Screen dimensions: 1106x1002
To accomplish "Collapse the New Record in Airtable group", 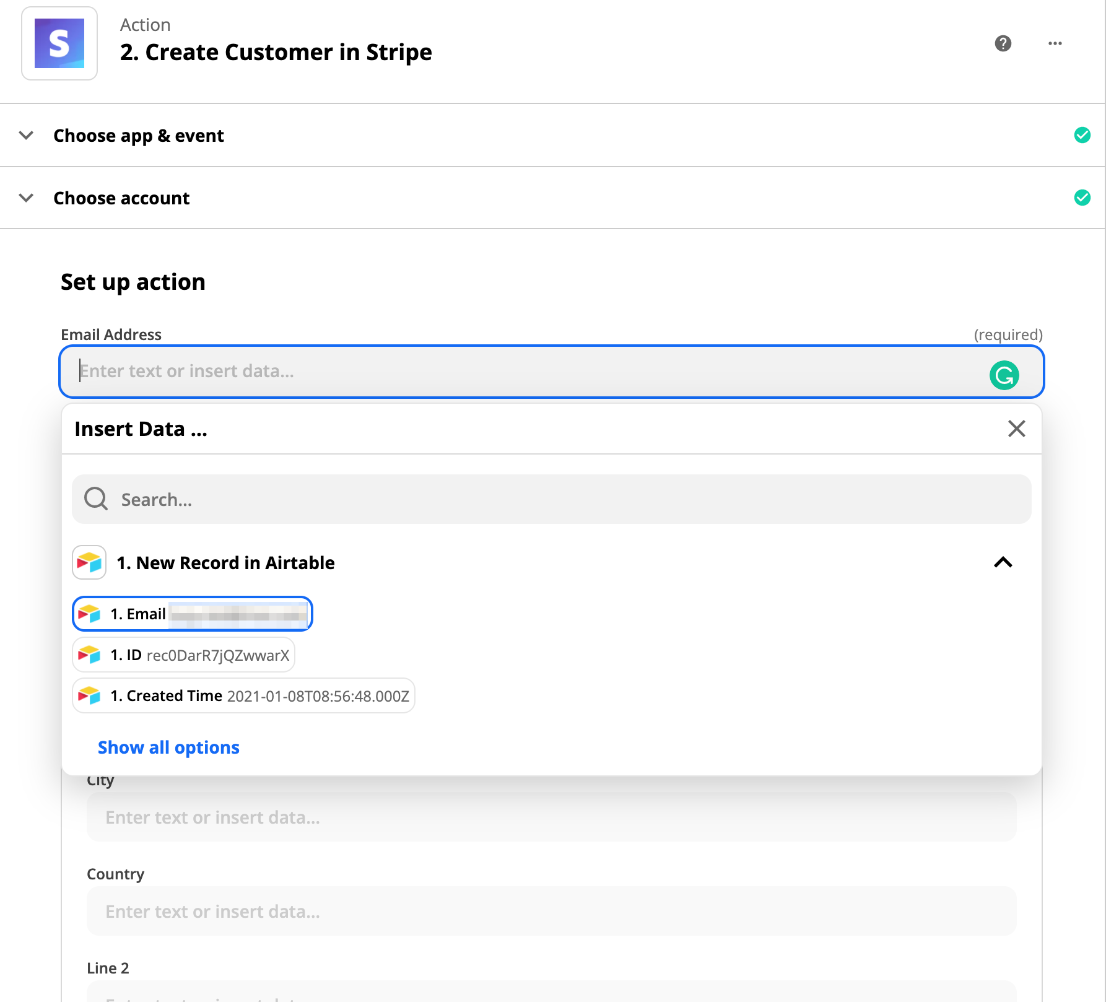I will point(1003,562).
